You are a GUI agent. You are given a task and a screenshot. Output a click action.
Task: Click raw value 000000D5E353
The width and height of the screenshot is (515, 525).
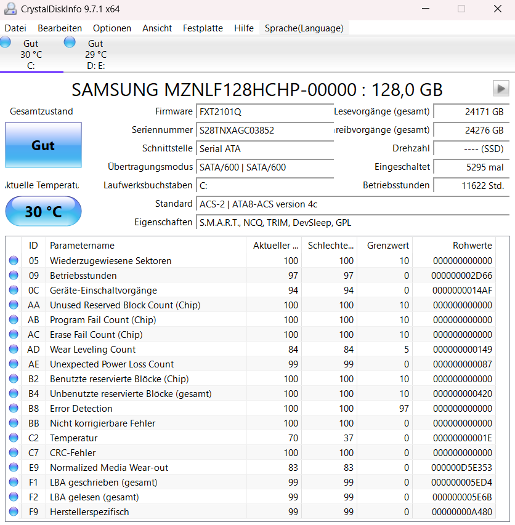click(461, 467)
